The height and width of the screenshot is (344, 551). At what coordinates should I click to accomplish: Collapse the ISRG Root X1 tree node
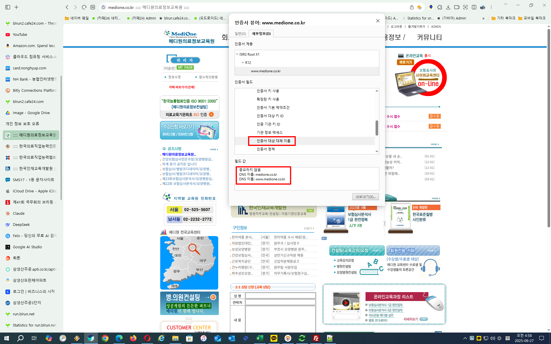coord(237,54)
